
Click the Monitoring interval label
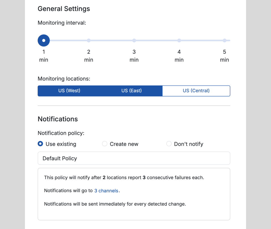[62, 23]
